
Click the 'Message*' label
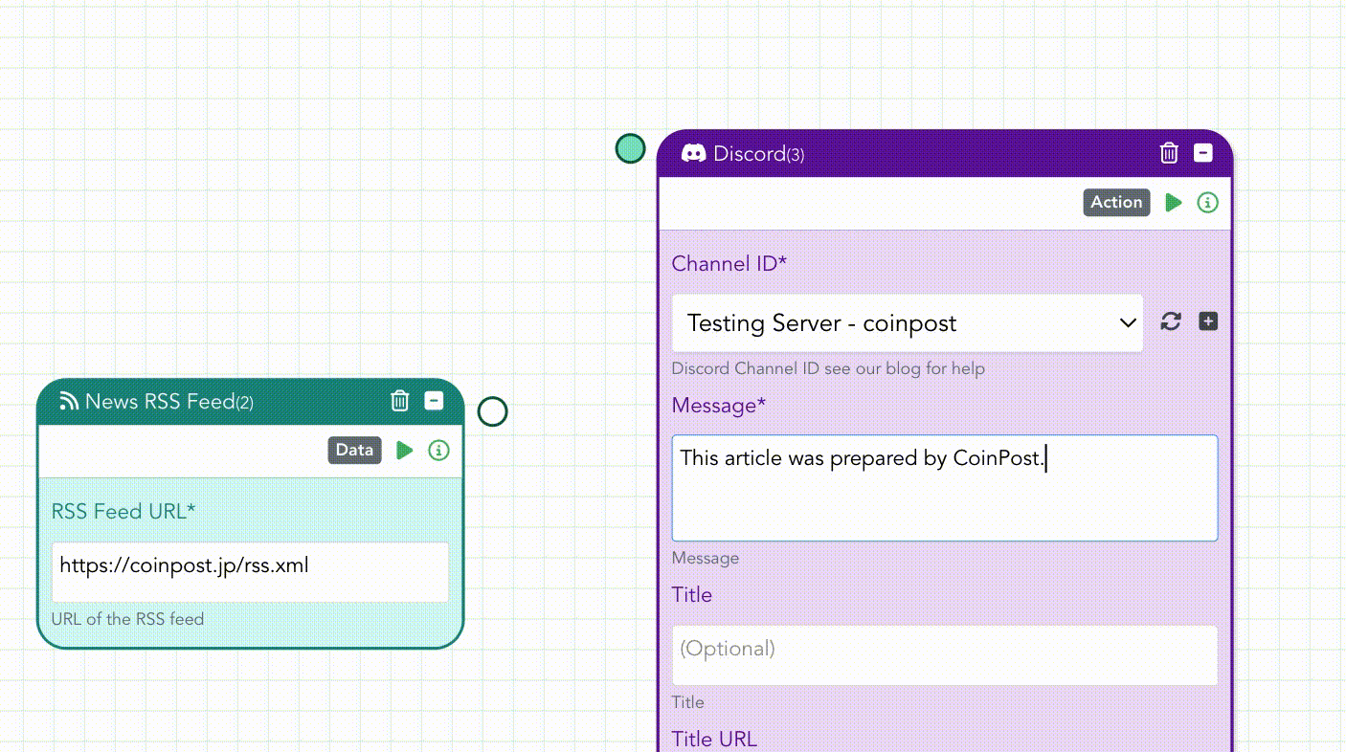(x=719, y=406)
